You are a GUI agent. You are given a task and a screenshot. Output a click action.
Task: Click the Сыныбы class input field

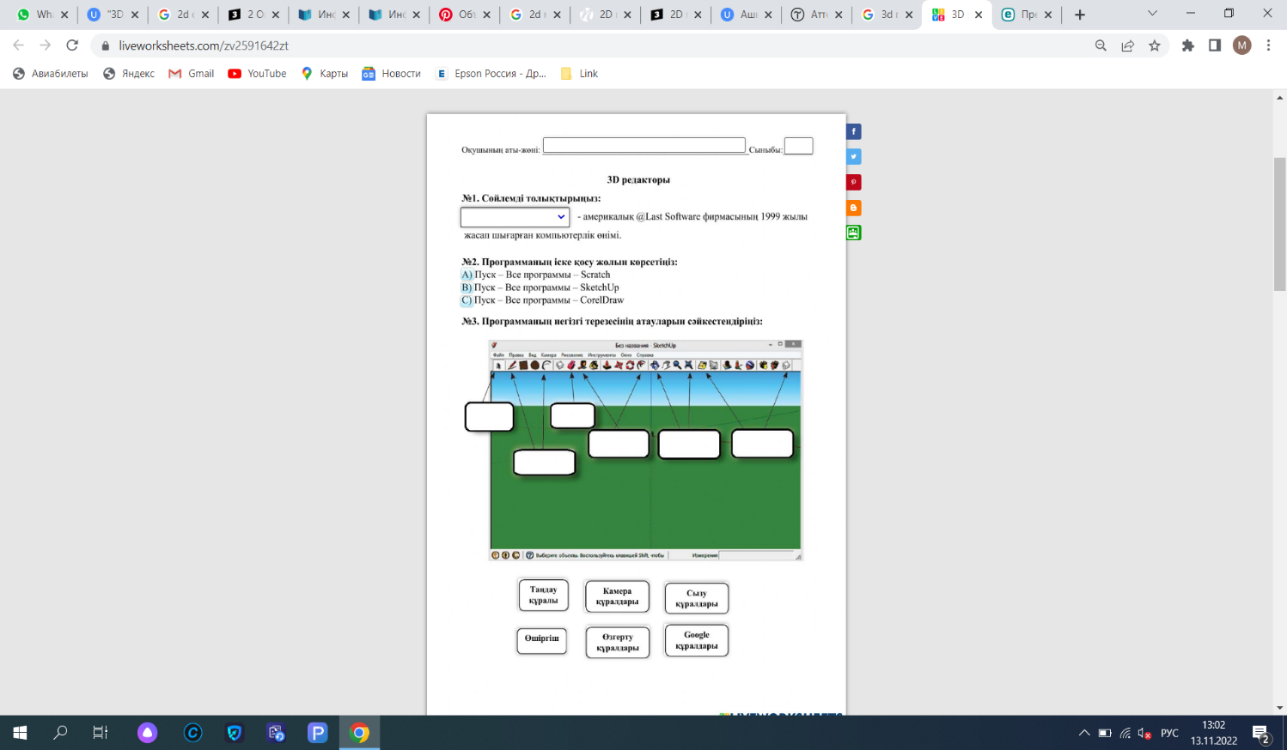(798, 146)
